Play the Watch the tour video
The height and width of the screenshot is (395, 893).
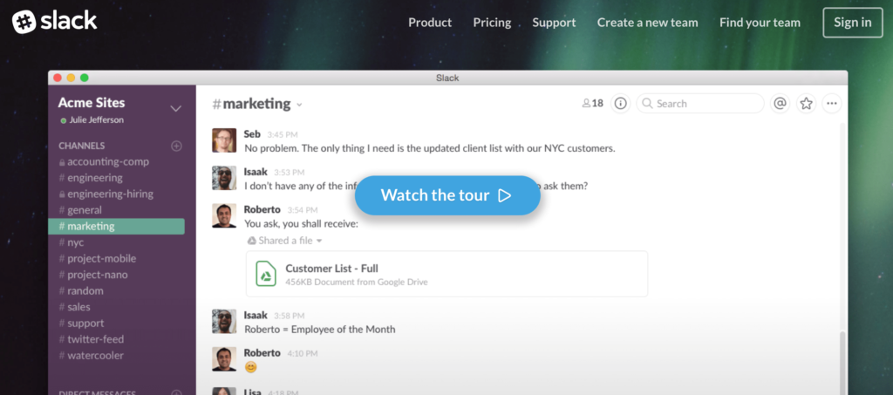pos(447,195)
